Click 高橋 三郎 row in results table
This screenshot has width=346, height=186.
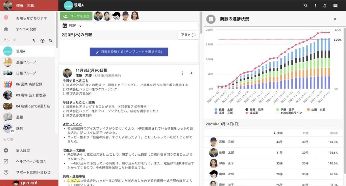274,142
